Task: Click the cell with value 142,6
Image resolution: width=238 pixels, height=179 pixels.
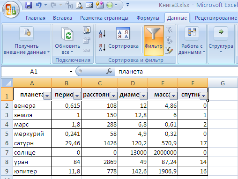Action: click(133, 171)
